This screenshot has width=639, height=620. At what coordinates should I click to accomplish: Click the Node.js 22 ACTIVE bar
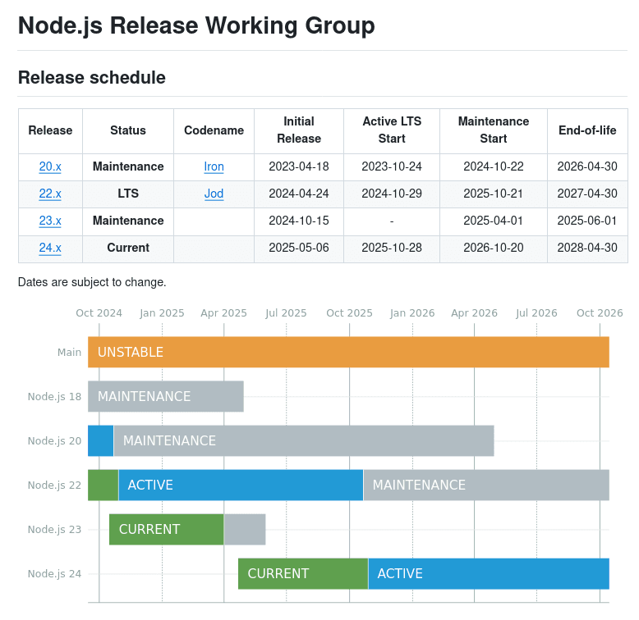241,486
